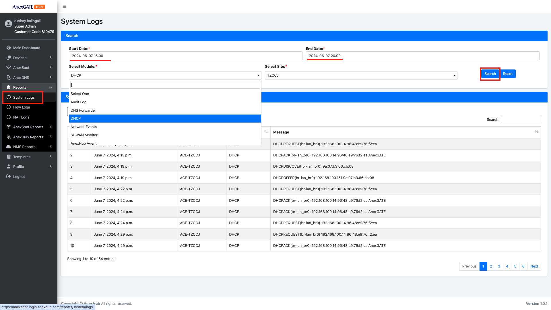Toggle the sidebar with the hamburger icon
This screenshot has width=551, height=310.
tap(64, 6)
